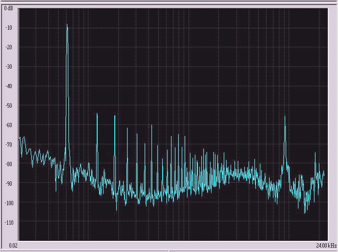338x252 pixels.
Task: Click the -40 dB axis label
Action: coord(9,86)
